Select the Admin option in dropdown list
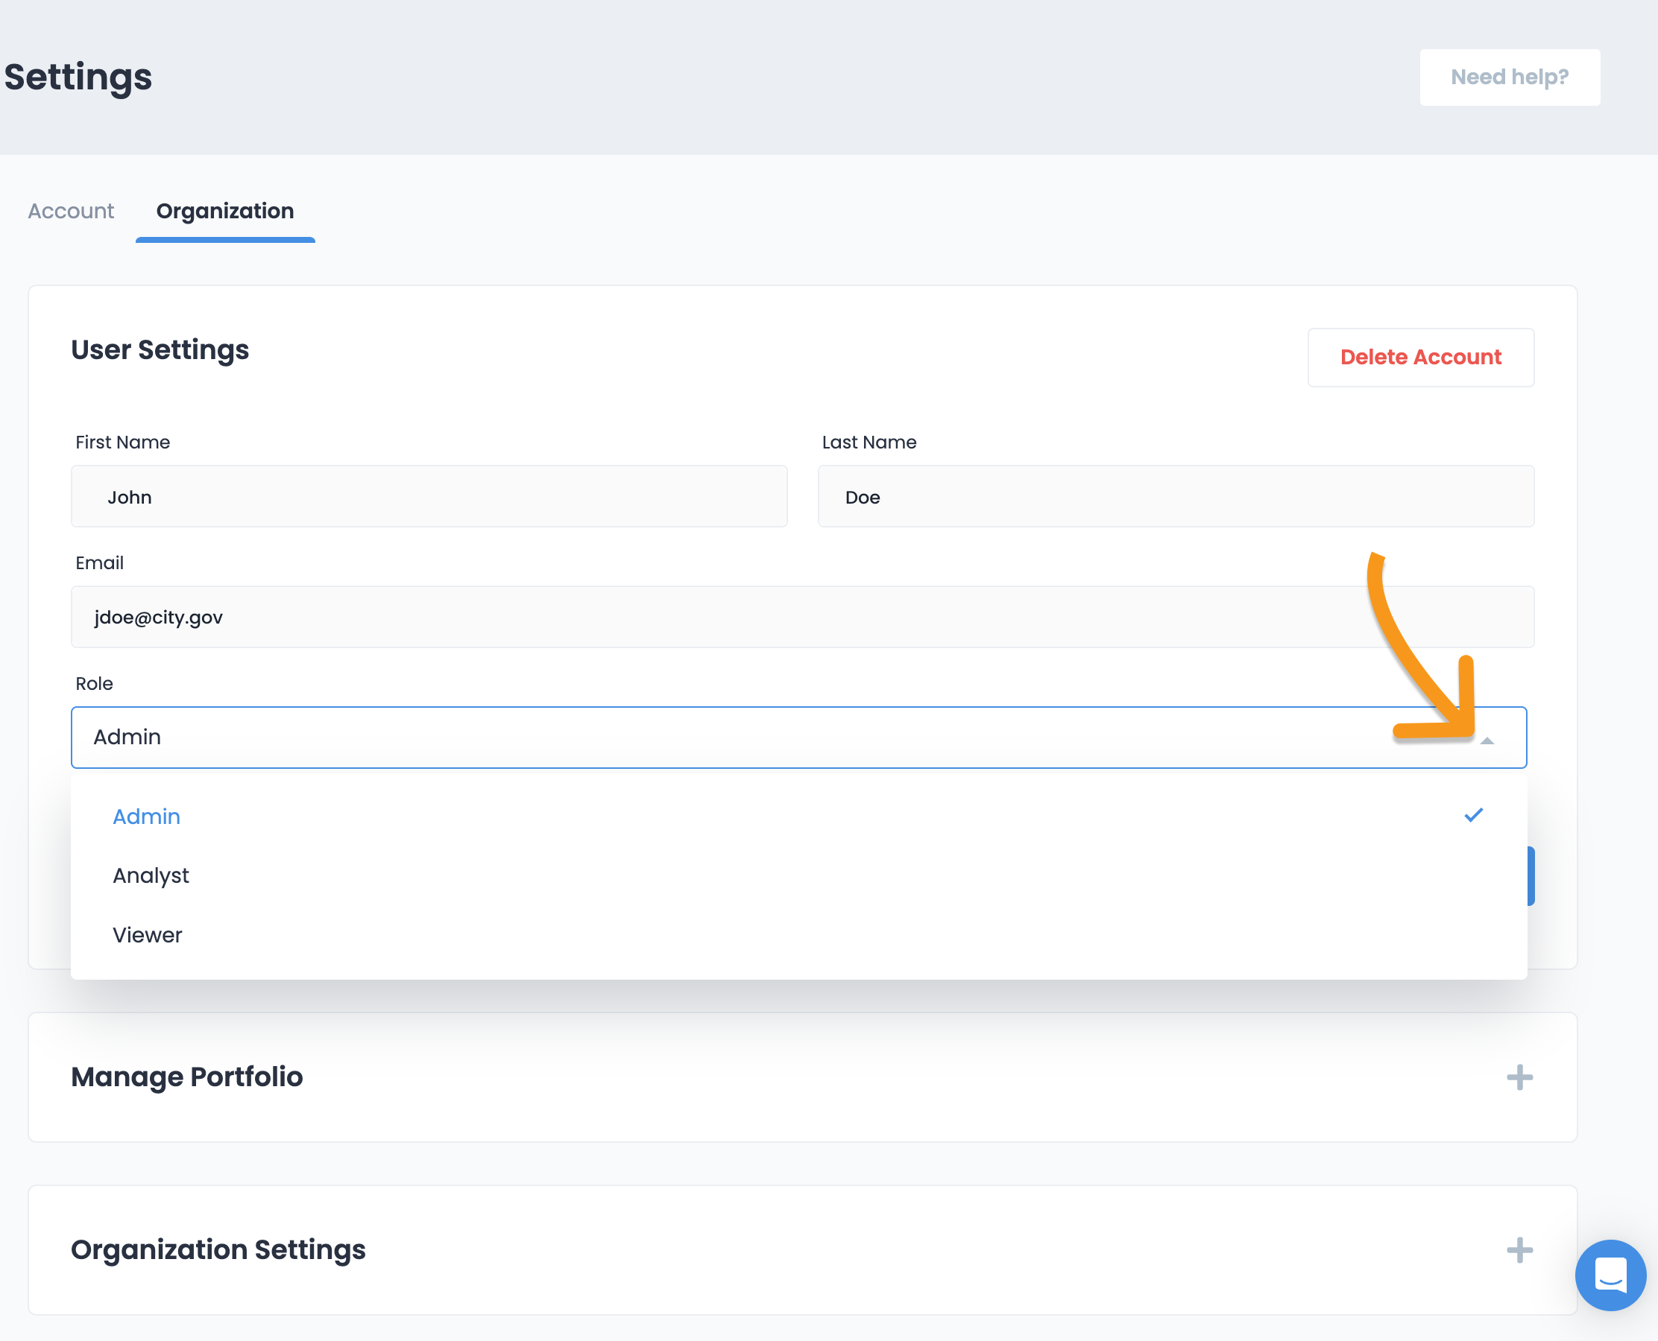Screen dimensions: 1658x1341 point(146,817)
